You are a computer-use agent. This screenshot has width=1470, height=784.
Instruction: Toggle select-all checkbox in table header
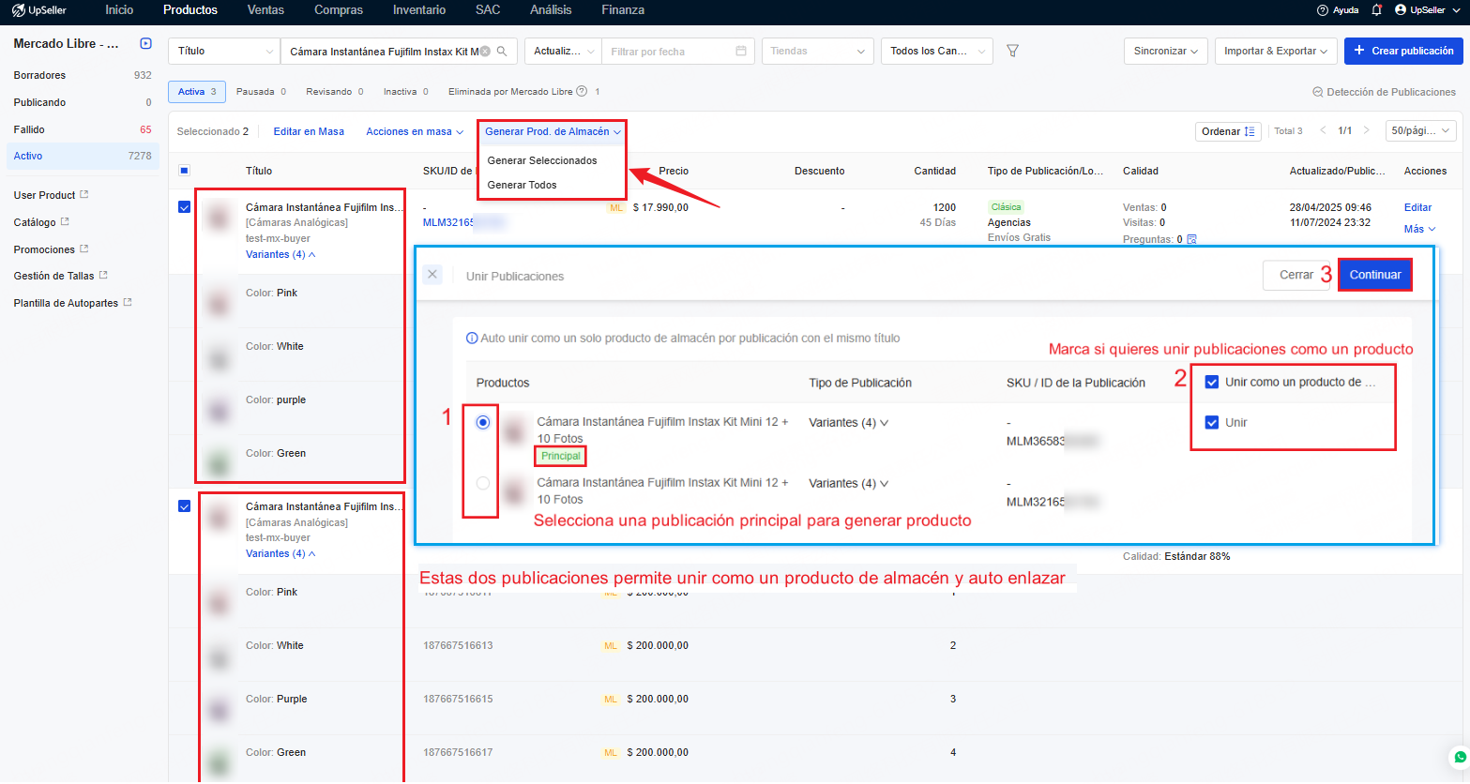(184, 171)
